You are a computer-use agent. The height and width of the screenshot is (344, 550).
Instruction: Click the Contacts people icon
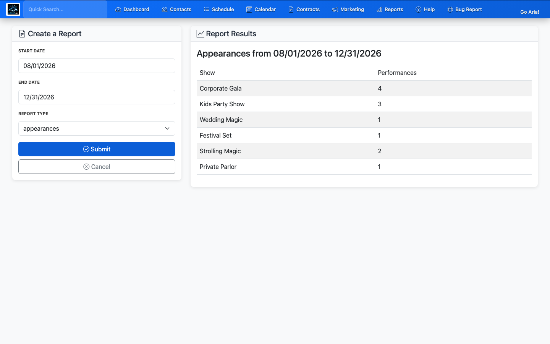165,9
